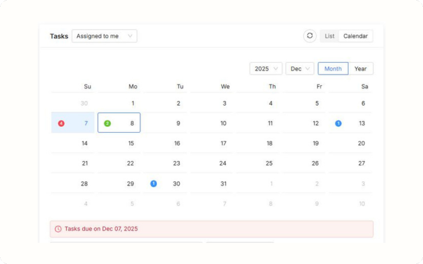Switch to the Calendar view tab

[355, 36]
